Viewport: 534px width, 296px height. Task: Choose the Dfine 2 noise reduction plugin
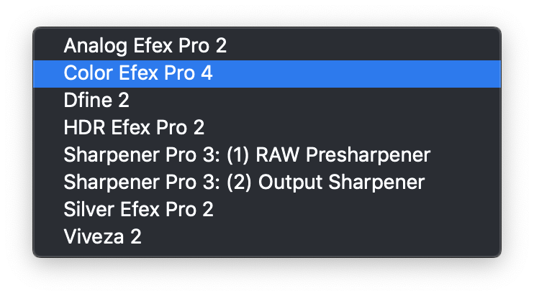click(x=96, y=101)
